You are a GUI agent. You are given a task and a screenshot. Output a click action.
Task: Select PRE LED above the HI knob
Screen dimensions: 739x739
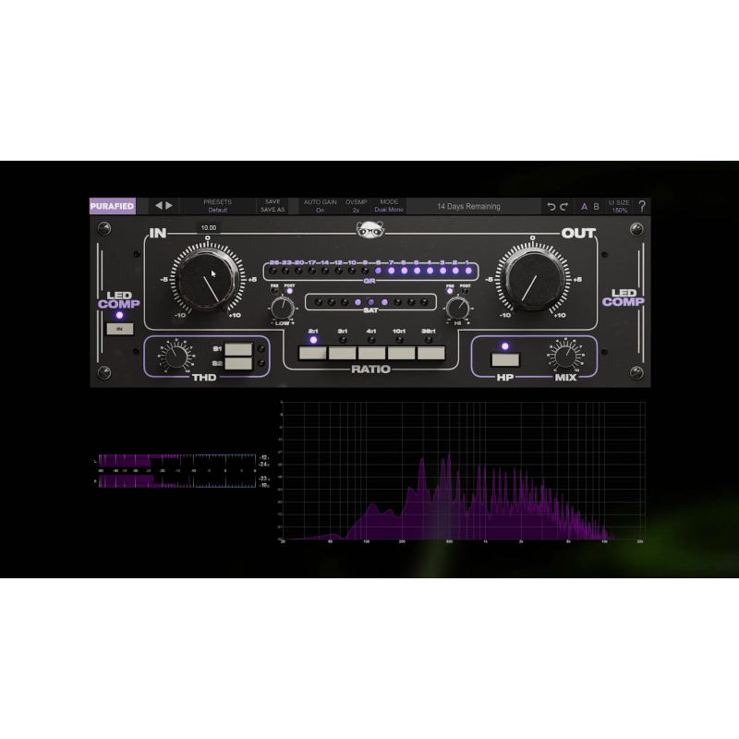pos(450,291)
